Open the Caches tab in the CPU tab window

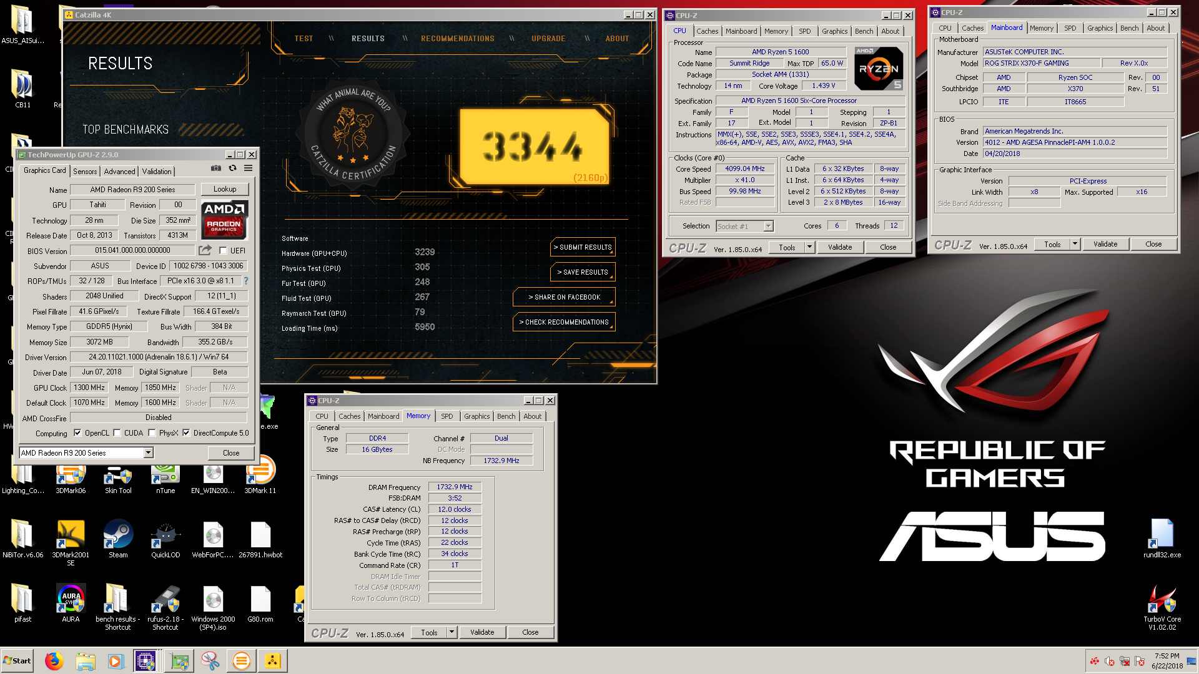[x=707, y=31]
